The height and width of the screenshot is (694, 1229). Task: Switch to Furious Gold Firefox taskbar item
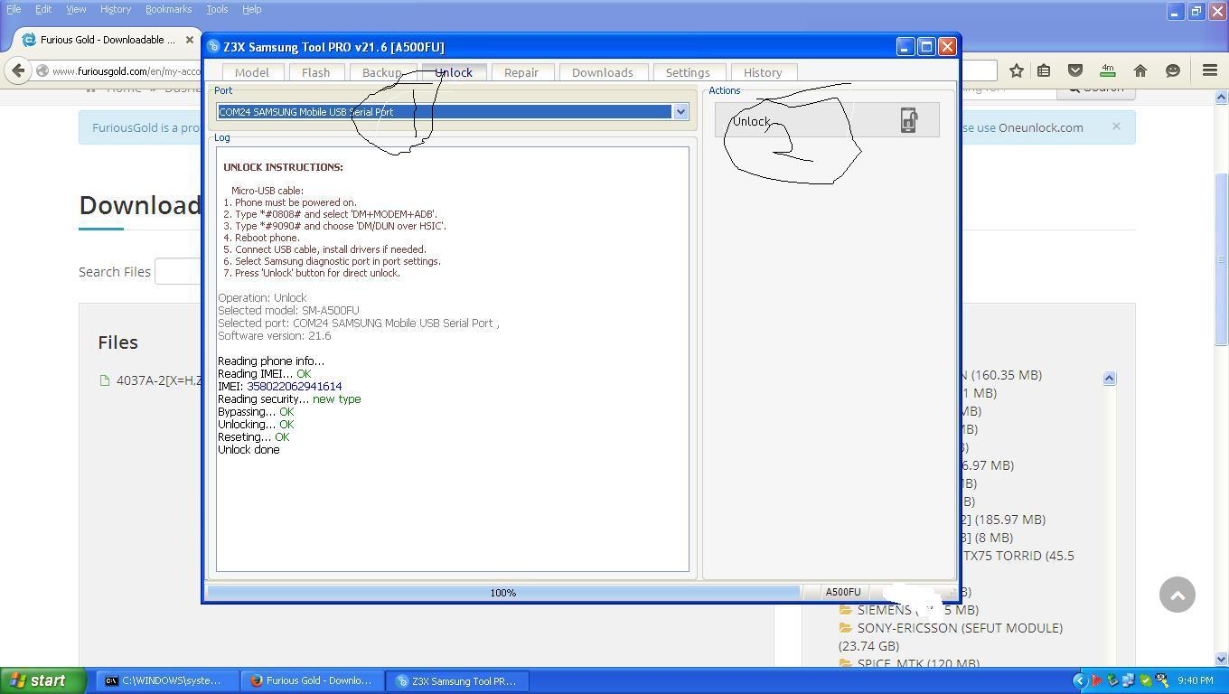click(x=313, y=680)
